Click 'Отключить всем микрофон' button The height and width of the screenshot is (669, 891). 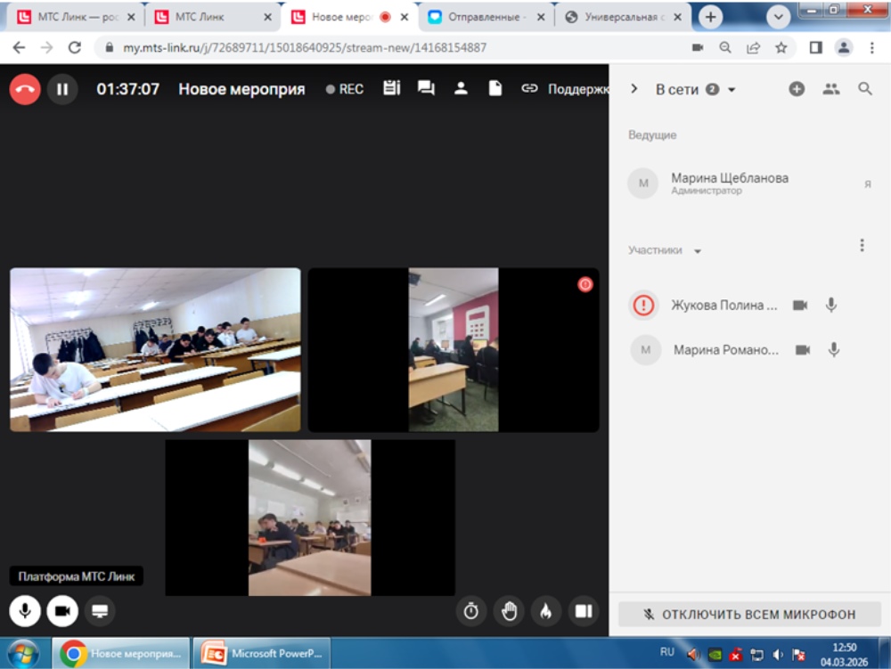click(749, 614)
